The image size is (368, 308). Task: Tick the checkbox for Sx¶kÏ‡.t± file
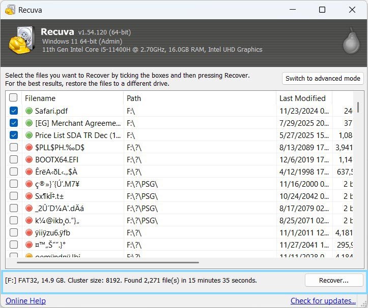click(x=14, y=196)
